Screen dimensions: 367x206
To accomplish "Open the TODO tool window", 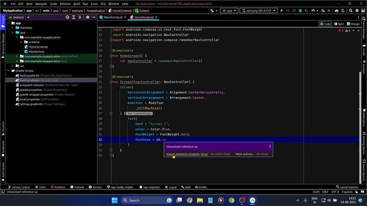I will tap(41, 187).
